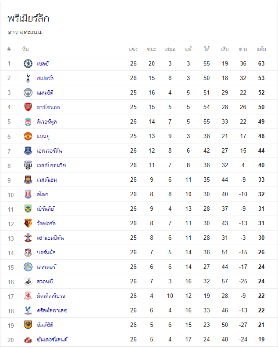278x348 pixels.
Task: Select the Liverpool crest icon
Action: pos(28,121)
